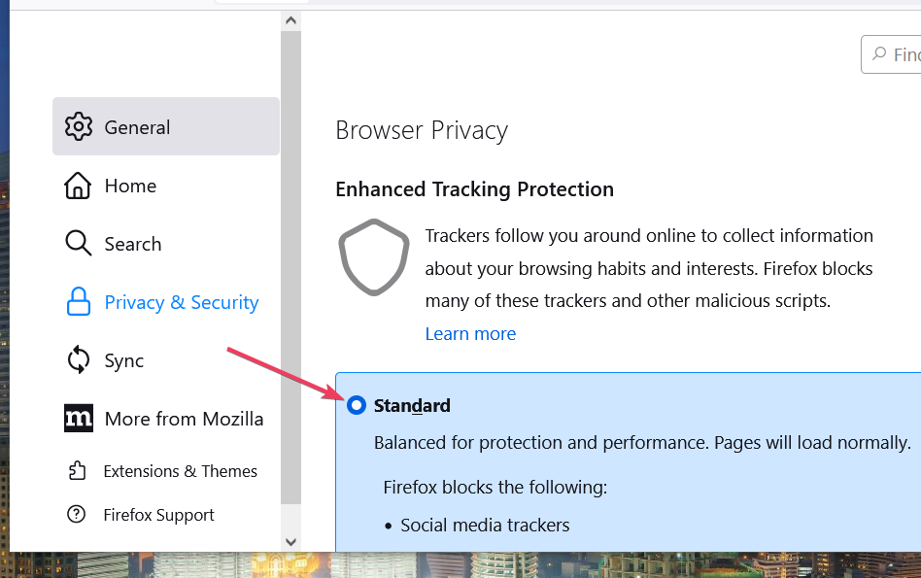The height and width of the screenshot is (578, 921).
Task: Open the General settings category
Action: click(x=165, y=126)
